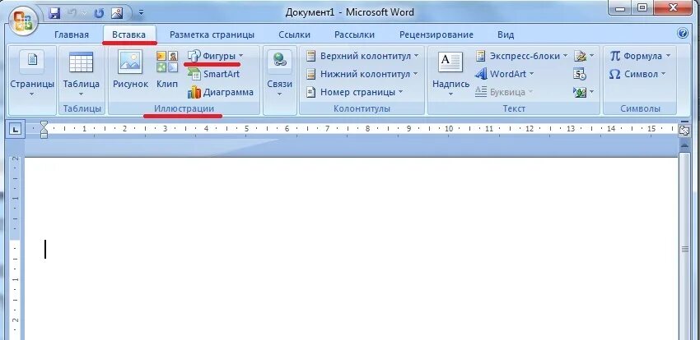This screenshot has height=340, width=700.
Task: Insert date and time icon
Action: 580,74
